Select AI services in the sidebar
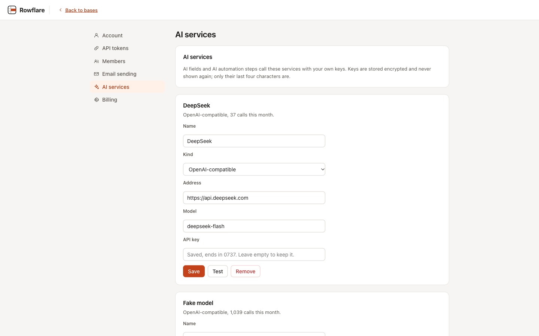The image size is (539, 336). pyautogui.click(x=127, y=87)
